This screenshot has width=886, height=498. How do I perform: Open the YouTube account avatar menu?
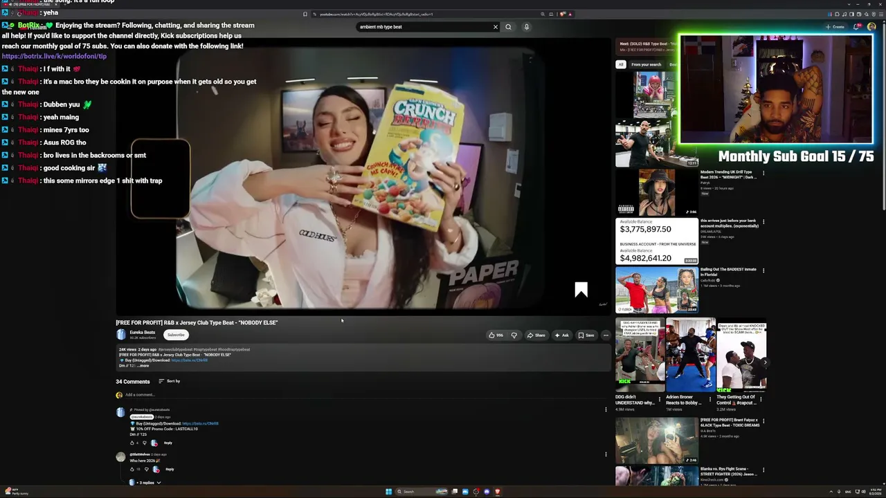click(871, 27)
